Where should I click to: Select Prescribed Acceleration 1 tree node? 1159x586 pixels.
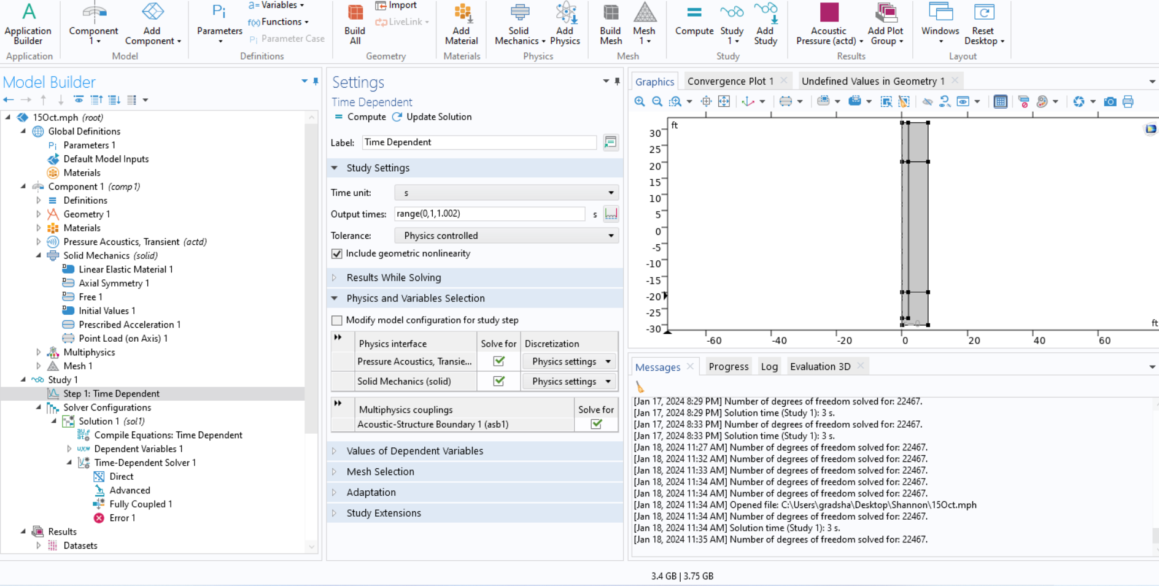tap(130, 325)
